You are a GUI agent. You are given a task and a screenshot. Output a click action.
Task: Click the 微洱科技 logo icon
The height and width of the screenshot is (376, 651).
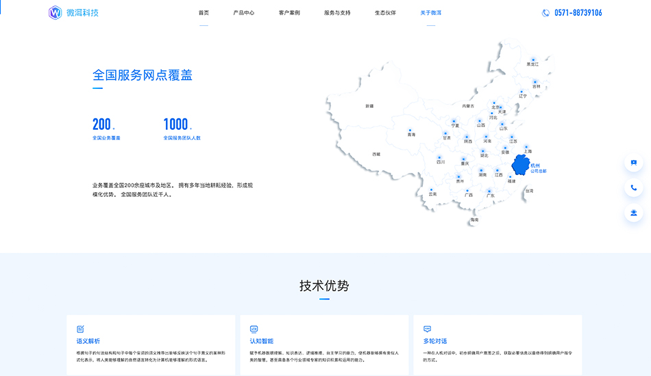[56, 12]
